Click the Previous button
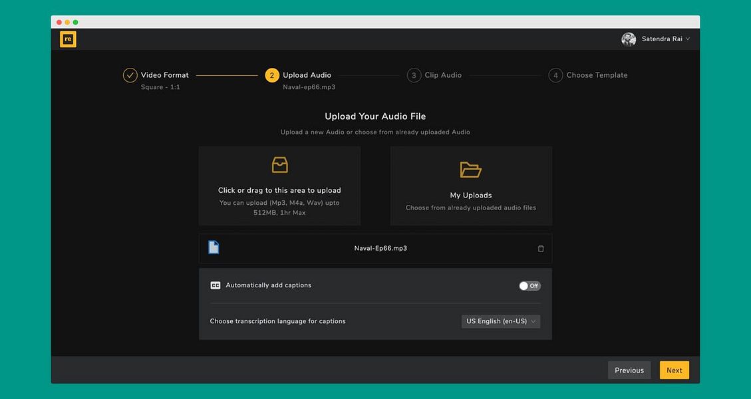The width and height of the screenshot is (751, 399). (x=629, y=370)
